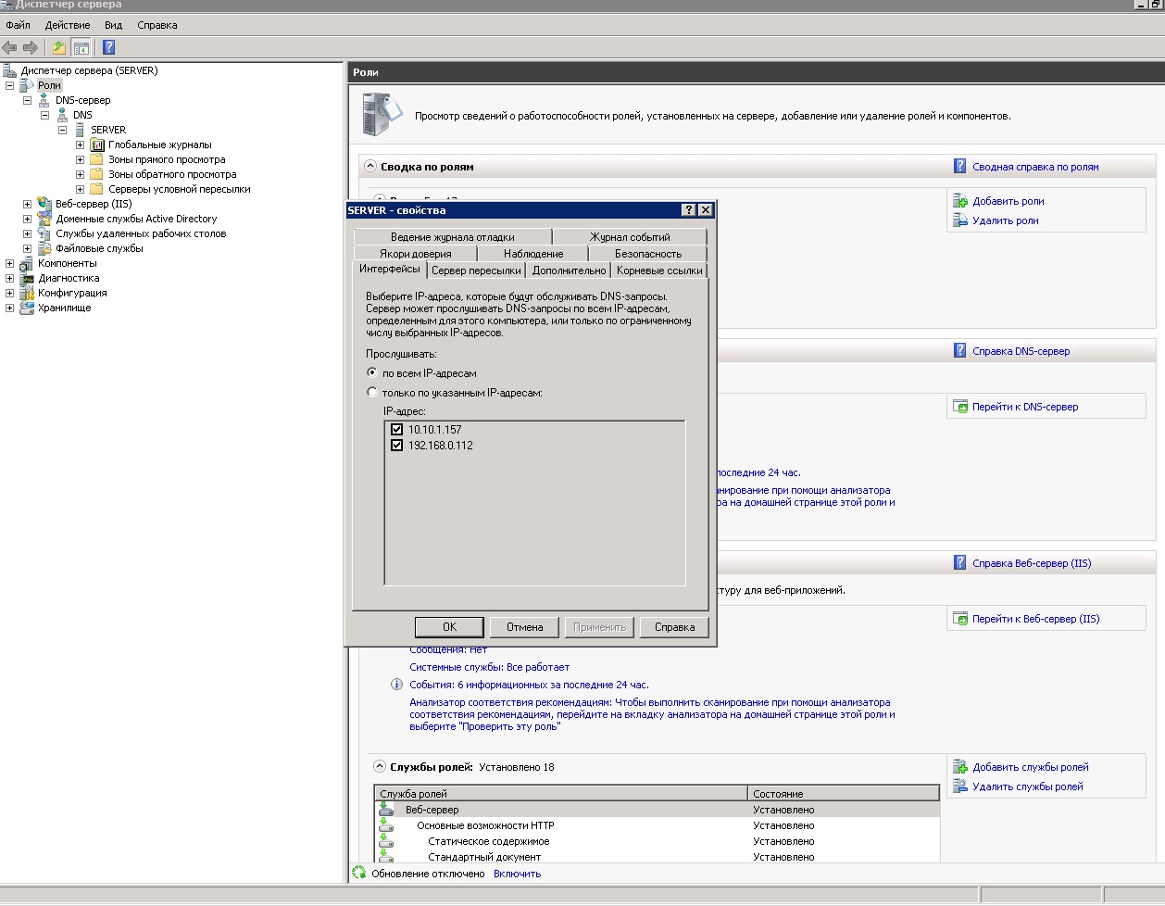Viewport: 1165px width, 906px height.
Task: Click the Up one level toolbar icon
Action: 59,47
